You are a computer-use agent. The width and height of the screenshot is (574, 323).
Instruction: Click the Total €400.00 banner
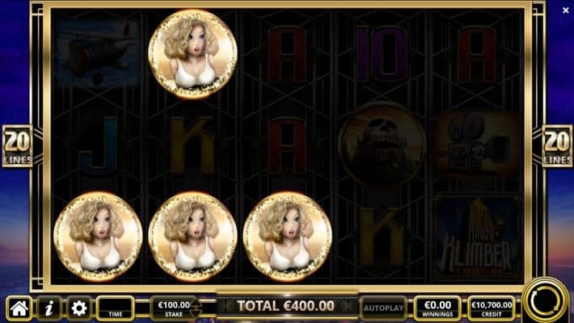(285, 306)
